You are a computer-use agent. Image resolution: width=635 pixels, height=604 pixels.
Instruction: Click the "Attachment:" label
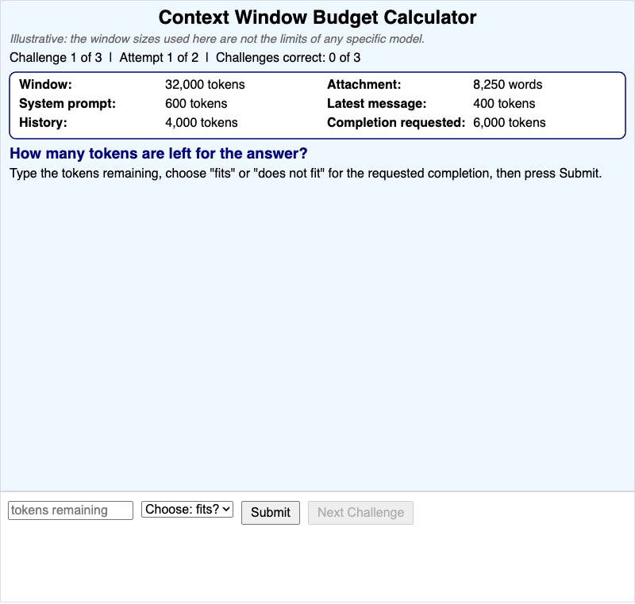coord(364,85)
